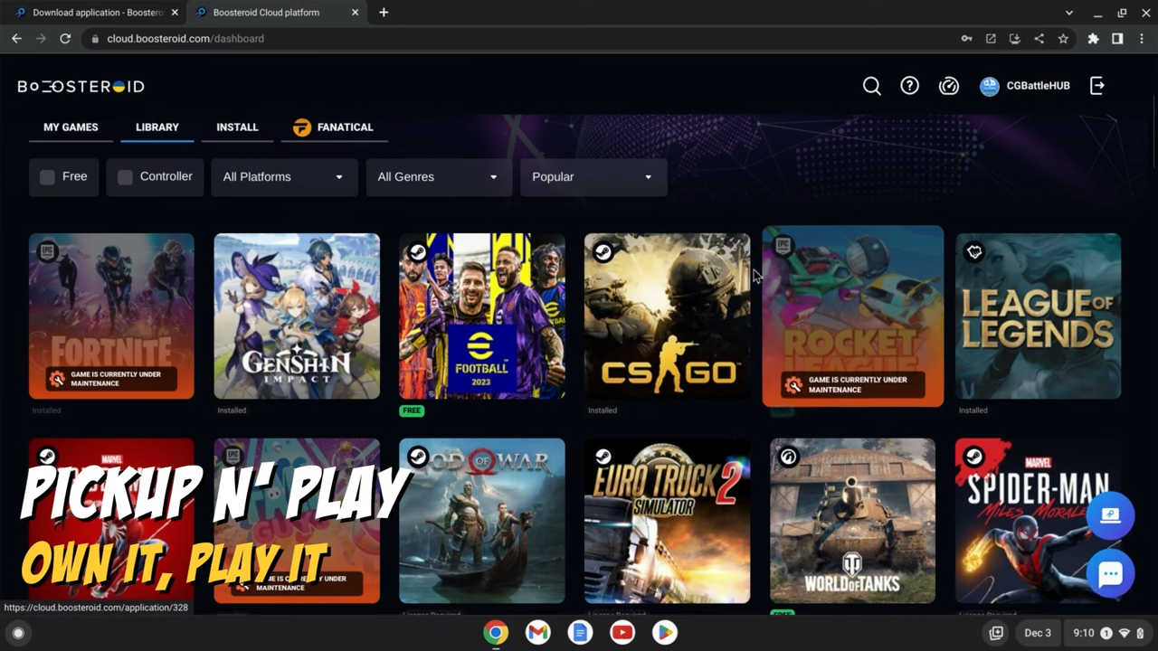This screenshot has height=651, width=1158.
Task: Open the League of Legends game card
Action: [1038, 316]
